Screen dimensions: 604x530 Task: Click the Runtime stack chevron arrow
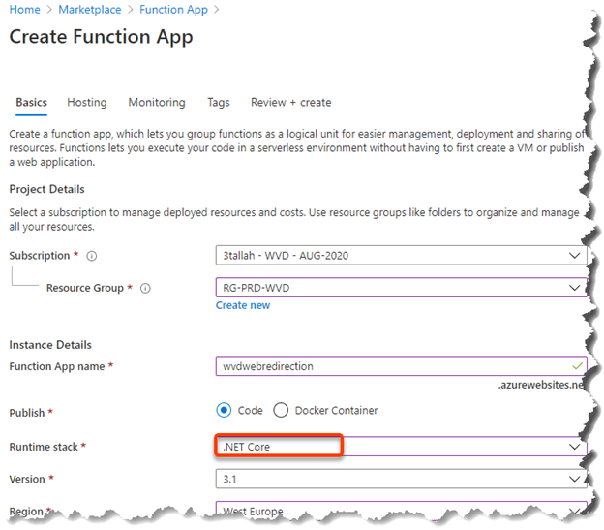click(574, 447)
